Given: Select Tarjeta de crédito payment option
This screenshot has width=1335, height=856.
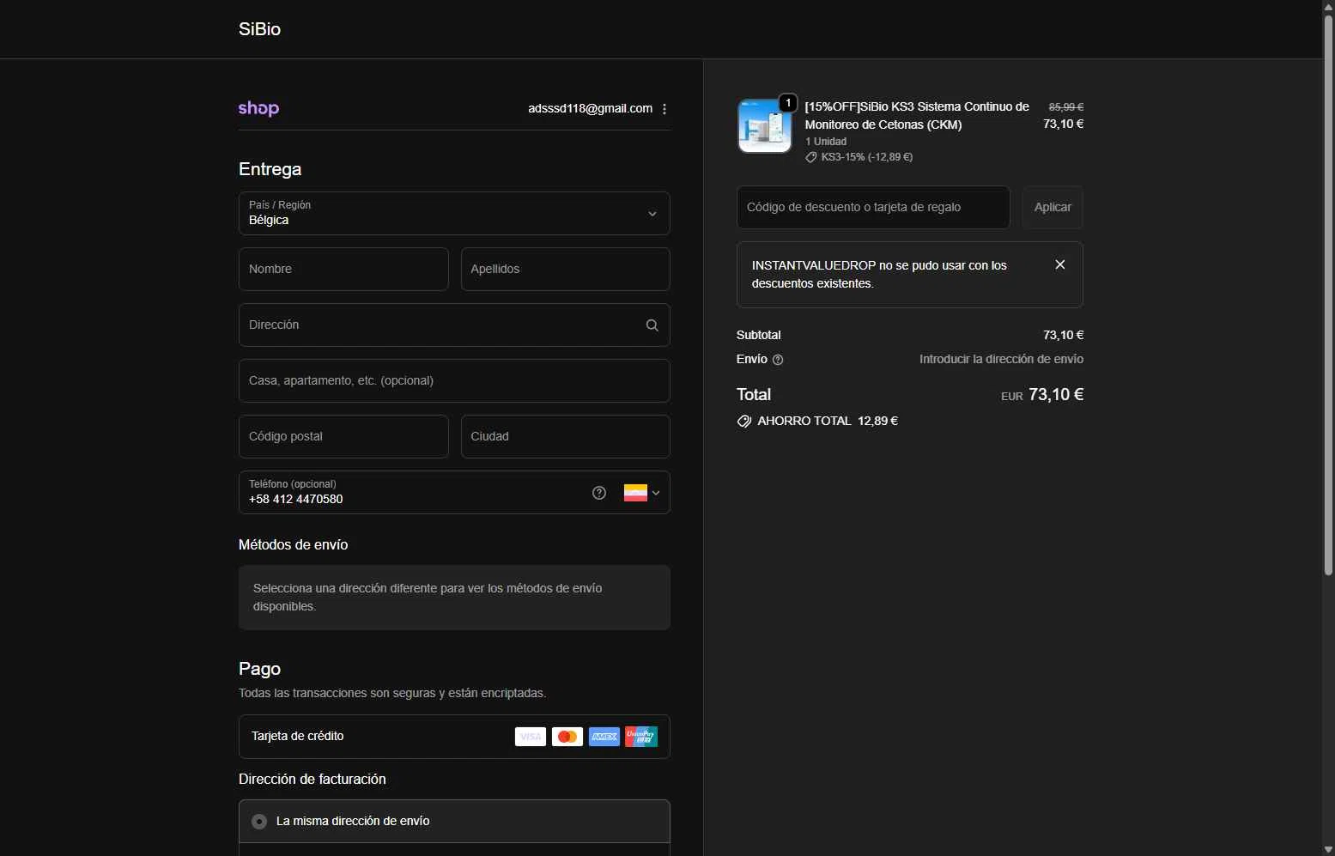Looking at the screenshot, I should coord(454,737).
